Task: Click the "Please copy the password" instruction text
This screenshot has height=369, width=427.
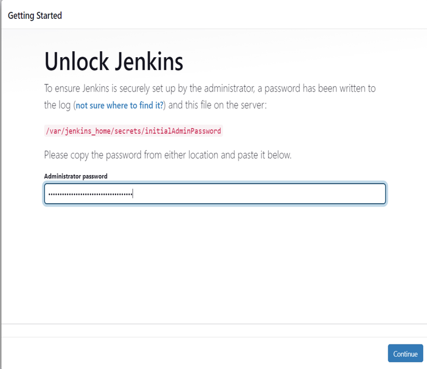Action: click(x=167, y=155)
